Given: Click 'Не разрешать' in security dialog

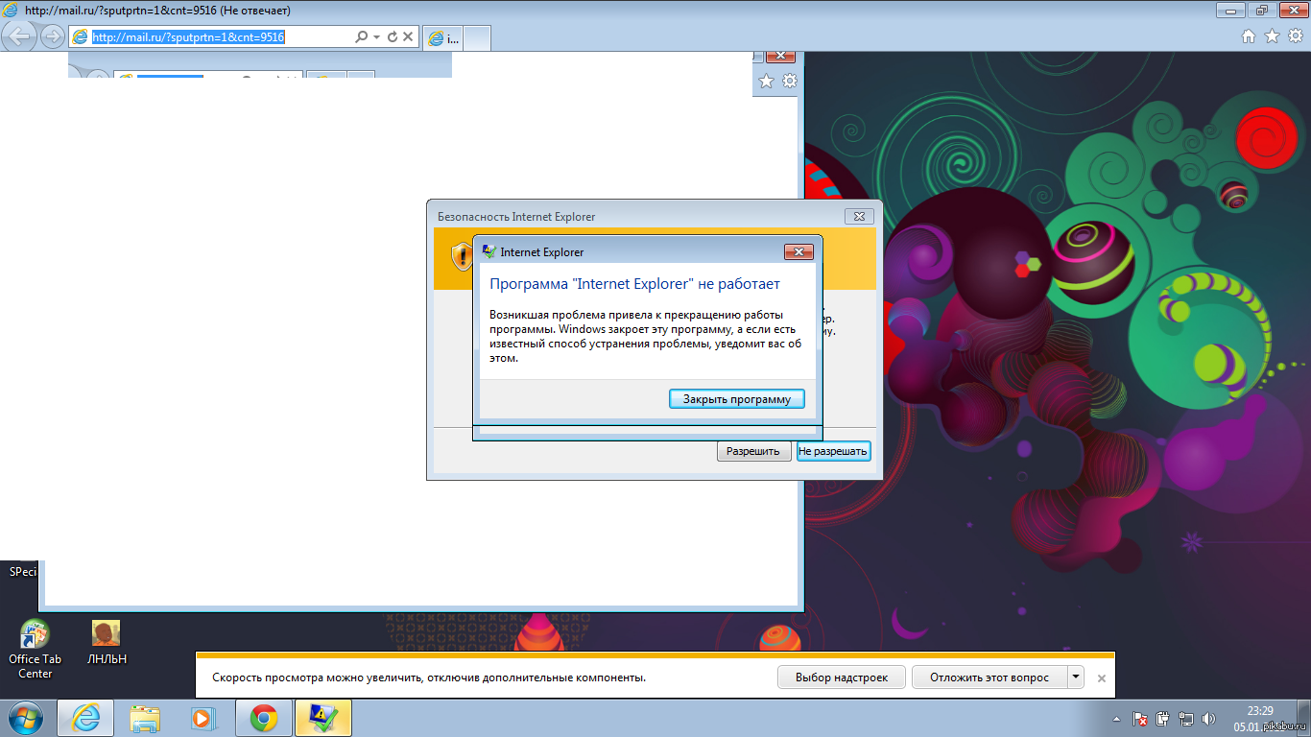Looking at the screenshot, I should pyautogui.click(x=833, y=451).
